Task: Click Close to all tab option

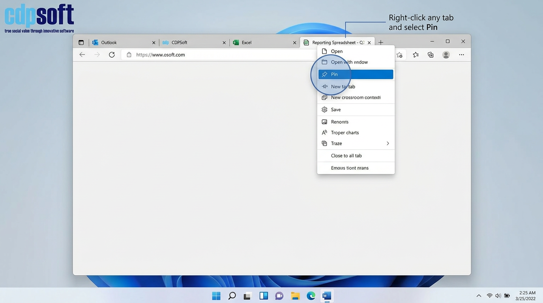Action: [346, 156]
